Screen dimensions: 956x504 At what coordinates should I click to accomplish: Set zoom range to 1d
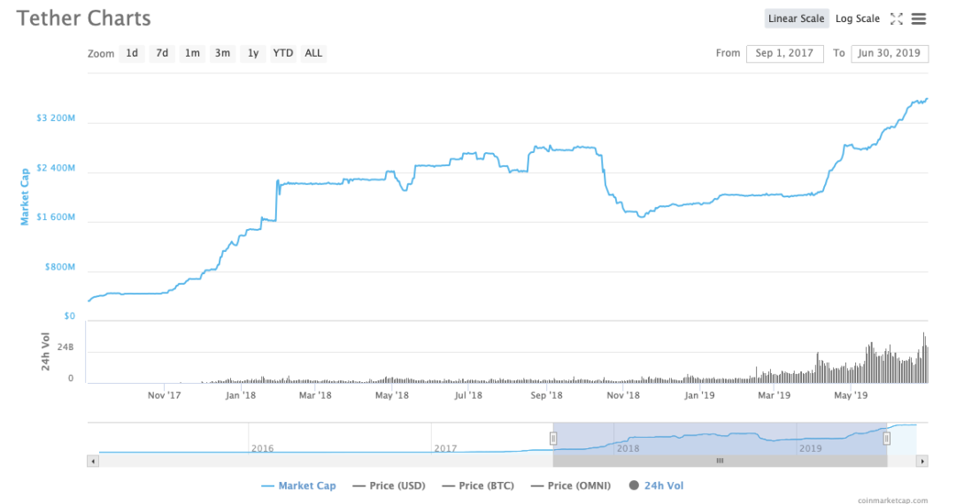point(132,54)
